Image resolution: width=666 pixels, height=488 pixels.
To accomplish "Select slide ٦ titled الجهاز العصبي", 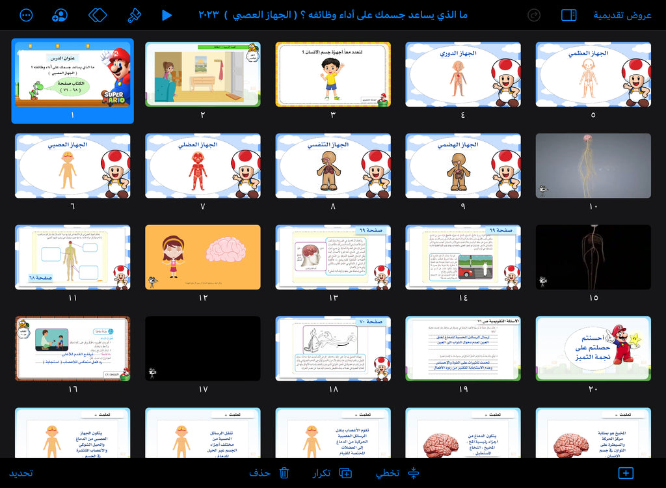I will [73, 166].
